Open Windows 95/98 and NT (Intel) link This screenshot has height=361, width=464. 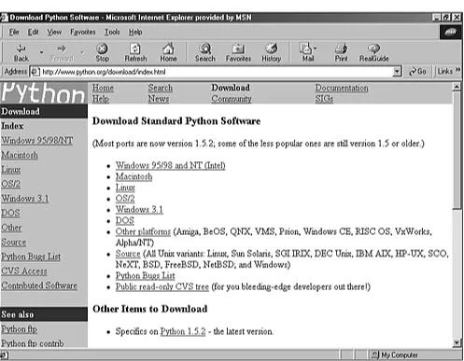[171, 165]
